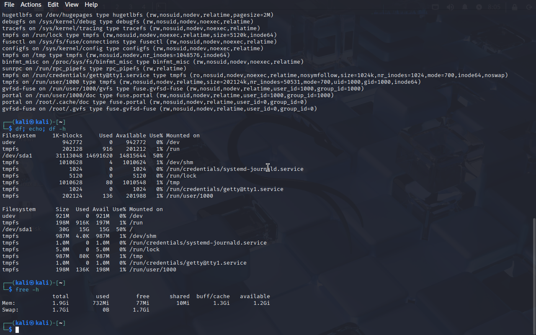Click the 4.0K used value for /dev/shm
The height and width of the screenshot is (335, 536).
(82, 236)
